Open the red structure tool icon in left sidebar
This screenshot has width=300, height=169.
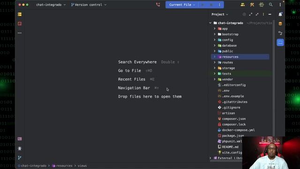coord(20,23)
